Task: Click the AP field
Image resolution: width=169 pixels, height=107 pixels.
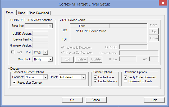Action: (154, 59)
